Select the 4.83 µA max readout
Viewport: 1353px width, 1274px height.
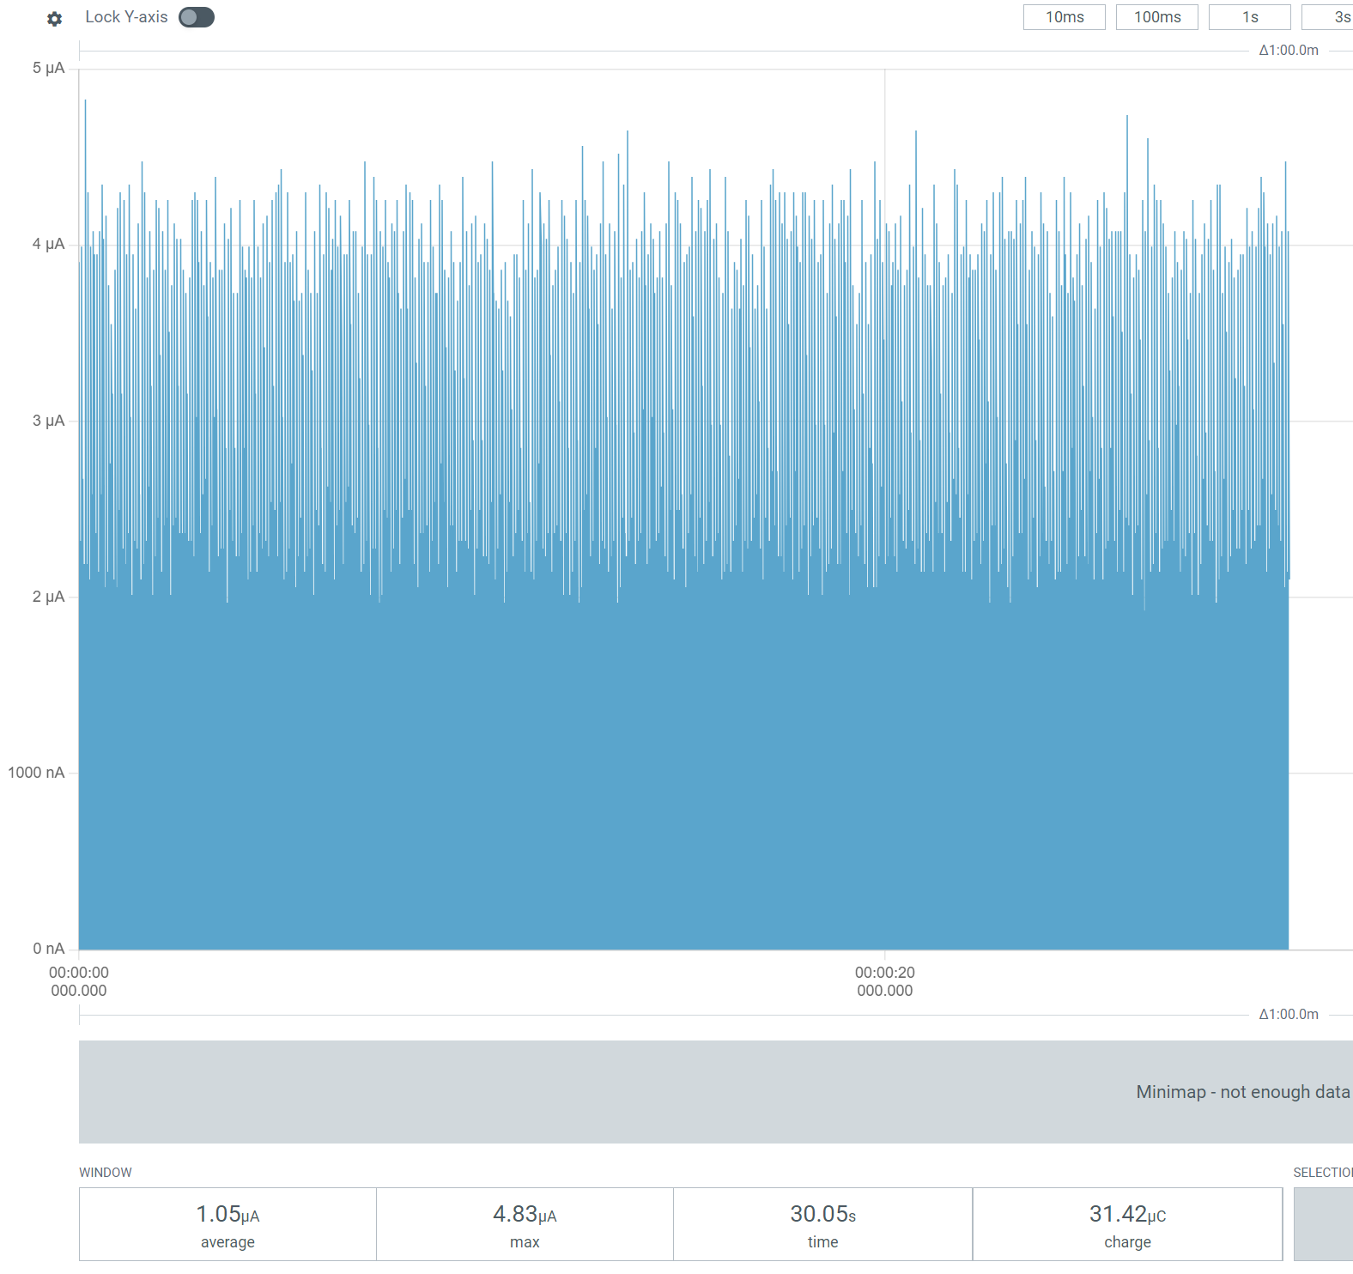coord(525,1224)
